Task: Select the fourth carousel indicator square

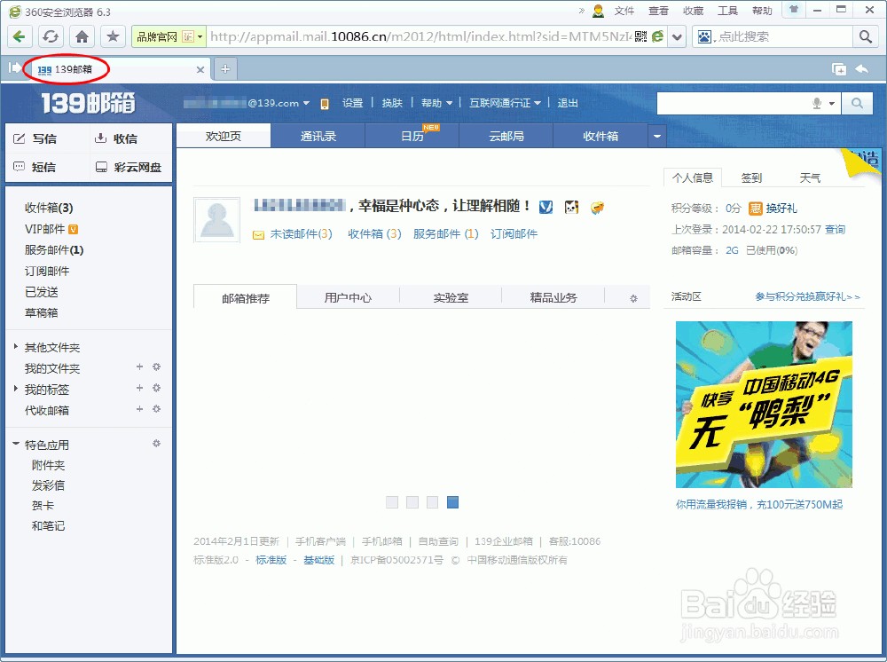Action: (452, 502)
